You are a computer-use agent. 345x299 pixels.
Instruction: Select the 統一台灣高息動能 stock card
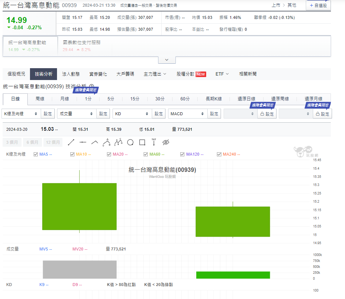[x=30, y=46]
